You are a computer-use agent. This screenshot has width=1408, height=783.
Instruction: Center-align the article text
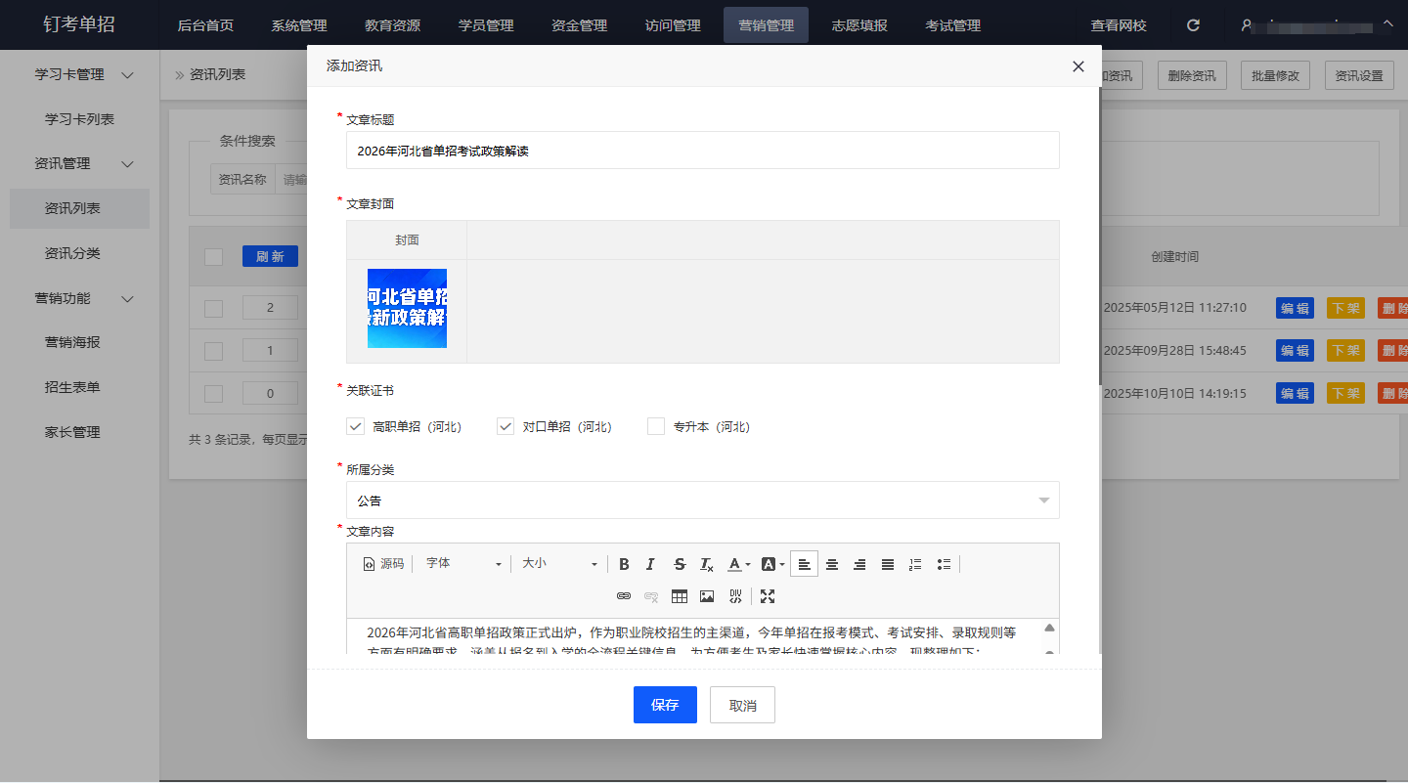pos(832,564)
